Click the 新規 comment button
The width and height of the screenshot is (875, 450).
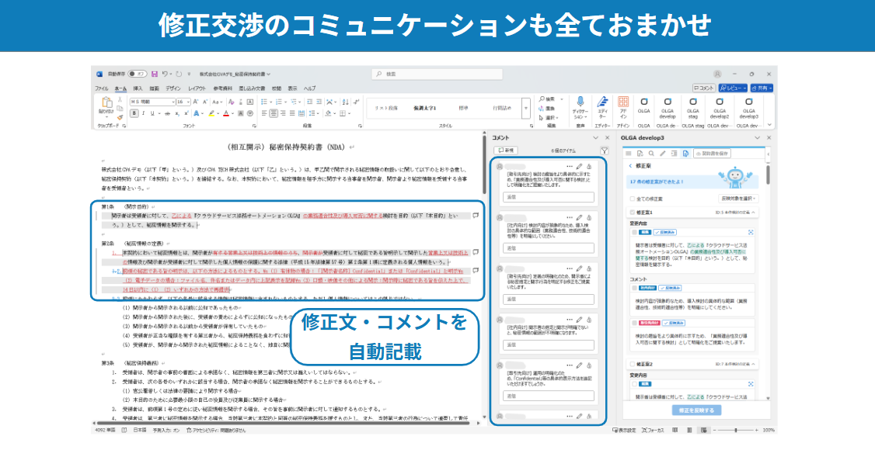(x=506, y=151)
